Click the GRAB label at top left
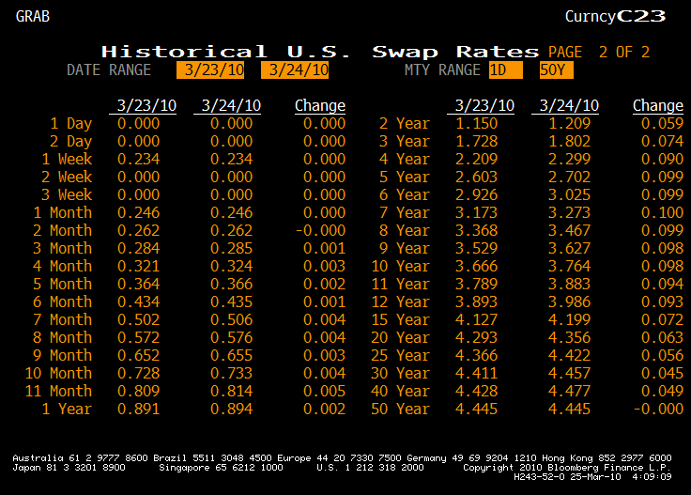This screenshot has width=691, height=495. point(33,16)
